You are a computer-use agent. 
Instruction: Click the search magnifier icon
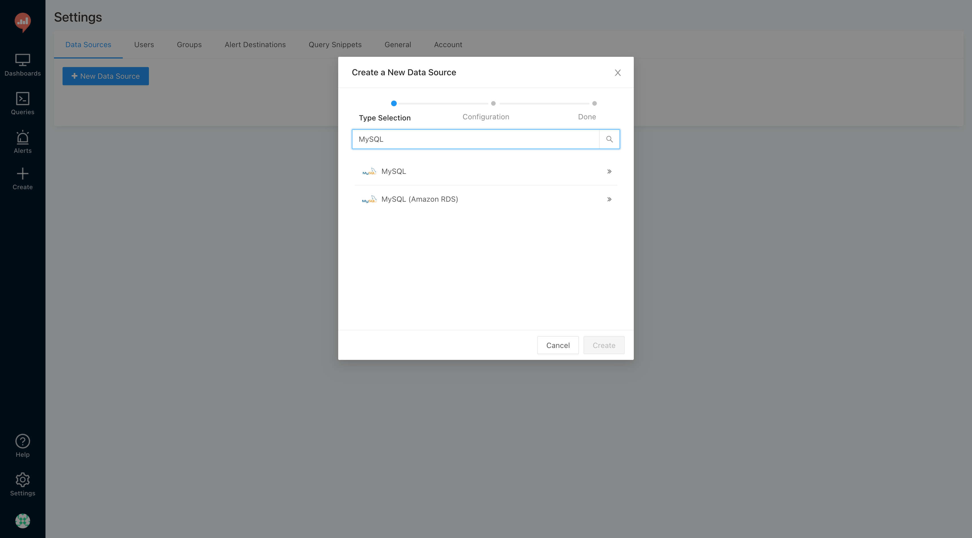(609, 139)
